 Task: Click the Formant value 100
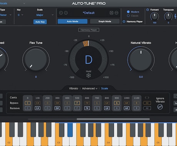[x=155, y=23]
